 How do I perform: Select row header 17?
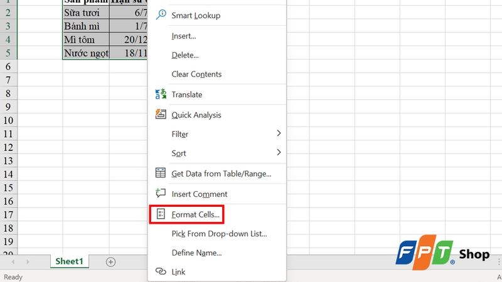8,214
